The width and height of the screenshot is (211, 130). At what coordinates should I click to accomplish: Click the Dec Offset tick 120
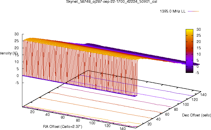[x=195, y=100]
